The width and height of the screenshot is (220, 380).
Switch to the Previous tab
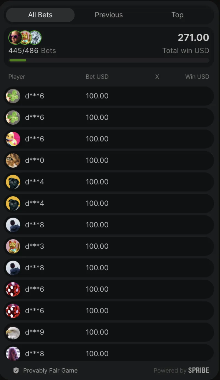tap(109, 15)
